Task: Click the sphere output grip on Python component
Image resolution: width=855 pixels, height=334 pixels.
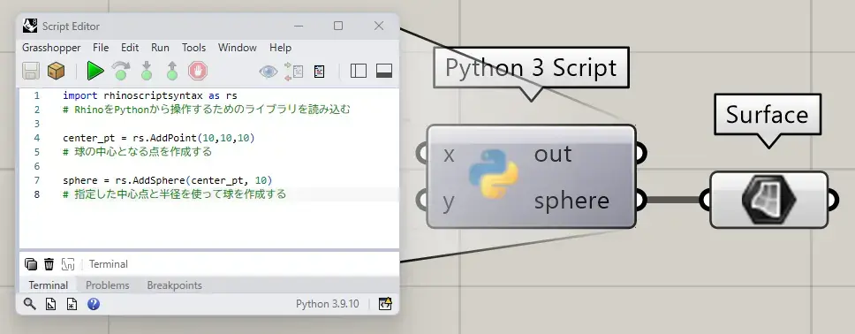Action: click(x=641, y=201)
